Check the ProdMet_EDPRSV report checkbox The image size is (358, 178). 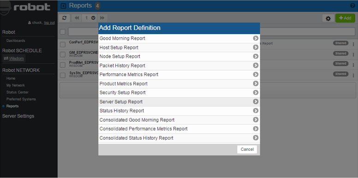point(63,65)
